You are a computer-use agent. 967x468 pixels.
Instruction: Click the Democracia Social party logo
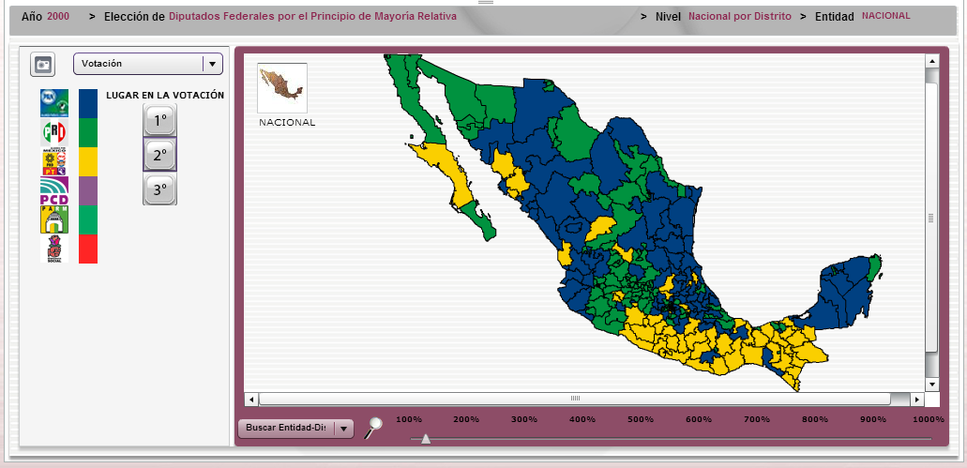(53, 249)
